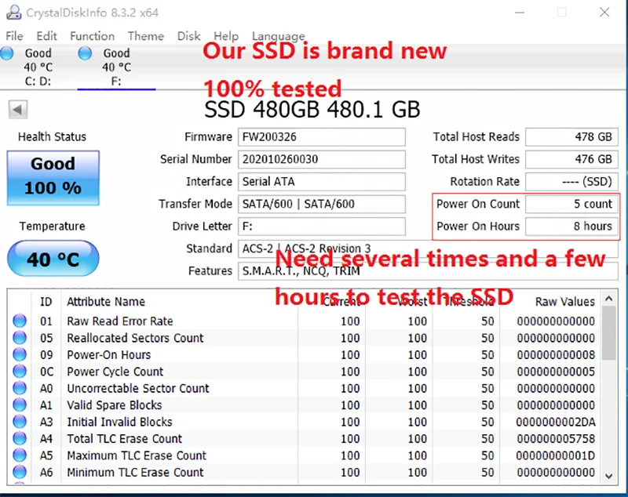This screenshot has width=628, height=497.
Task: Click the status dot beside Valid Spare Blocks
Action: pyautogui.click(x=19, y=405)
